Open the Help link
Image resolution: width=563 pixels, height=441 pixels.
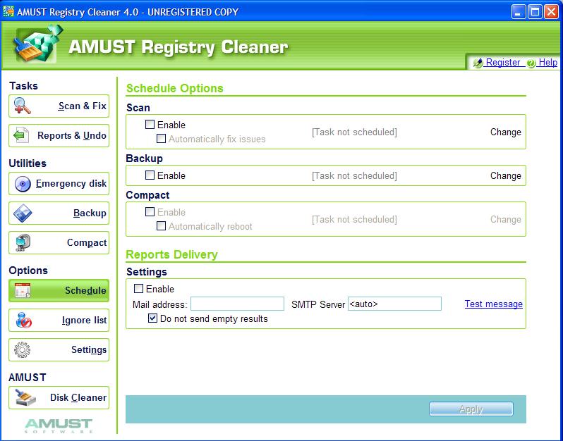click(x=548, y=63)
